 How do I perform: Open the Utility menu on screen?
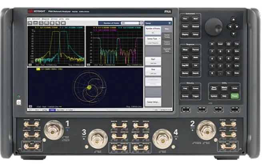tap(62, 19)
